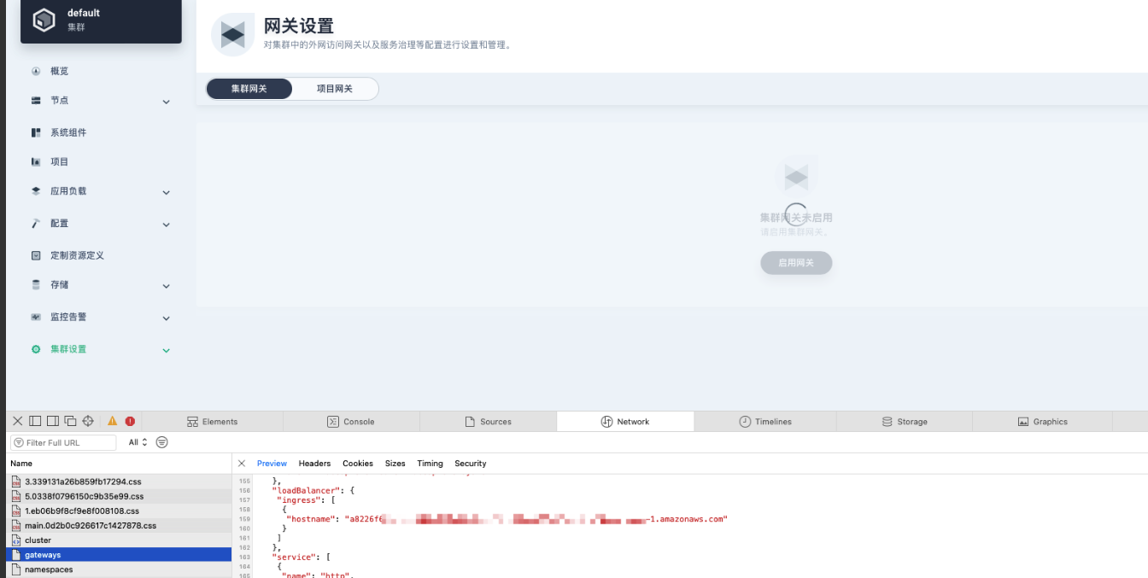Screen dimensions: 1148x578
Task: Click the green 集群设置 gear icon
Action: click(x=34, y=349)
